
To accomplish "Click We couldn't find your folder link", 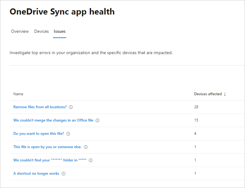I will (50, 160).
